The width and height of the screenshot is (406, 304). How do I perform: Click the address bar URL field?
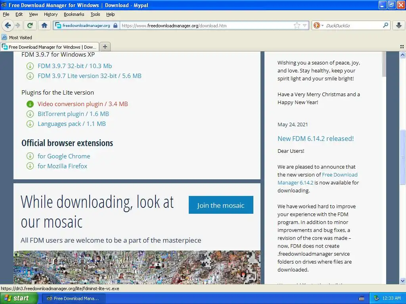(207, 26)
